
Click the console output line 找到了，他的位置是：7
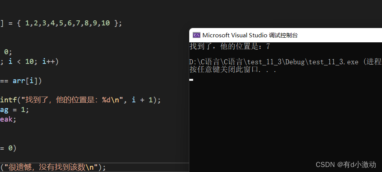[x=230, y=46]
